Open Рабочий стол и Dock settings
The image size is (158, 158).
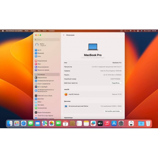[43, 96]
